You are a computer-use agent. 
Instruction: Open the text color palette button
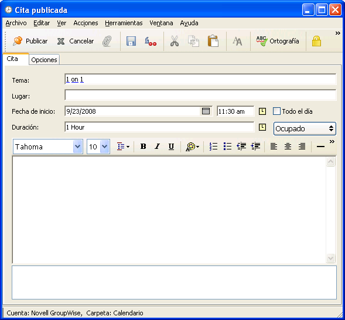click(193, 147)
